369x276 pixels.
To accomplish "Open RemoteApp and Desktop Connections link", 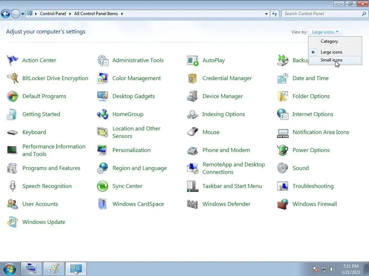I will [x=234, y=168].
